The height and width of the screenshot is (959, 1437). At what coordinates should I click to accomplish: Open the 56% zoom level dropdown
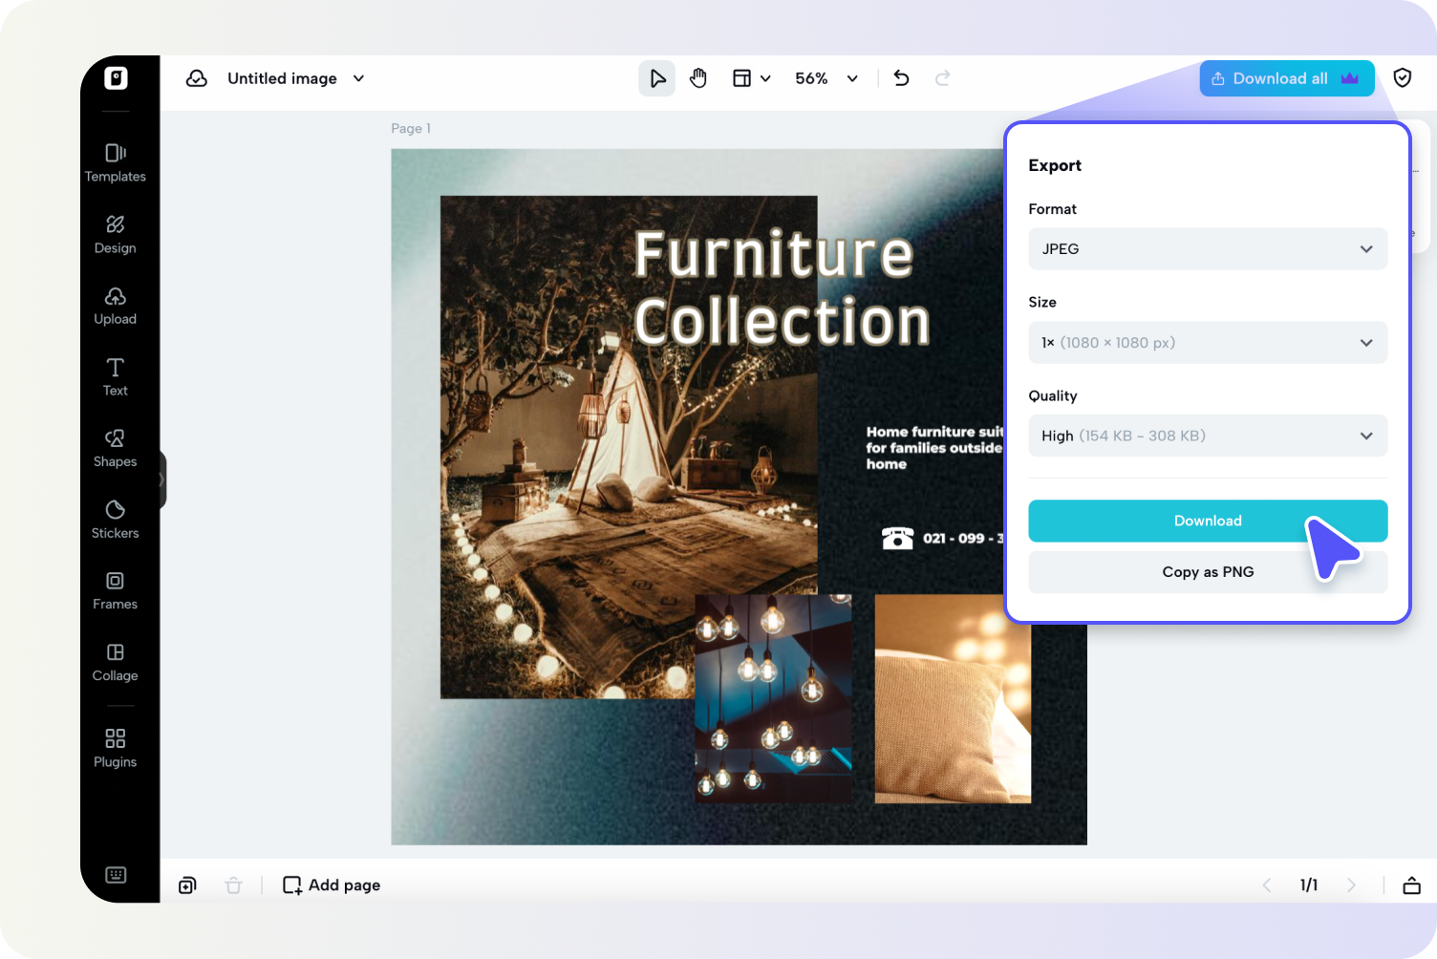pyautogui.click(x=826, y=78)
